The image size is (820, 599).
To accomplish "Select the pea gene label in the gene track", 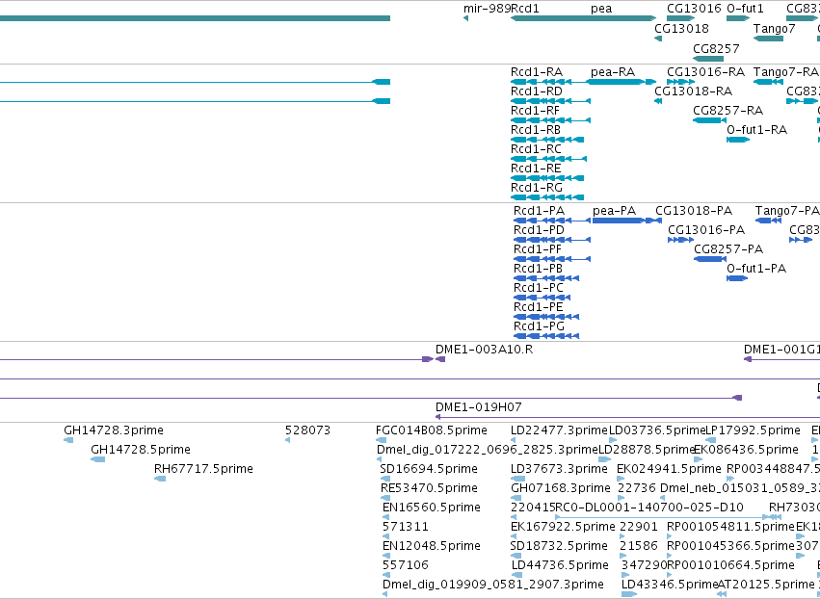I will (x=601, y=9).
